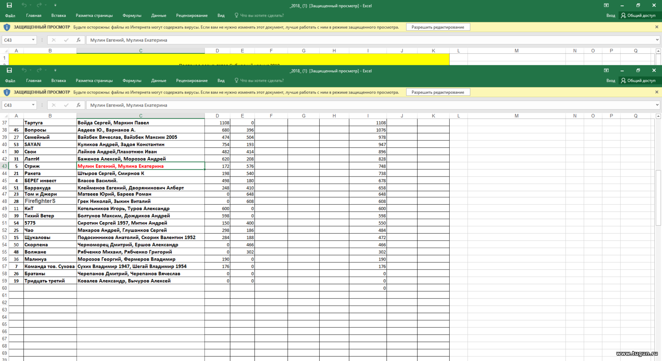Open Вид tab in front window
Screen dimensions: 662x361
click(221, 81)
